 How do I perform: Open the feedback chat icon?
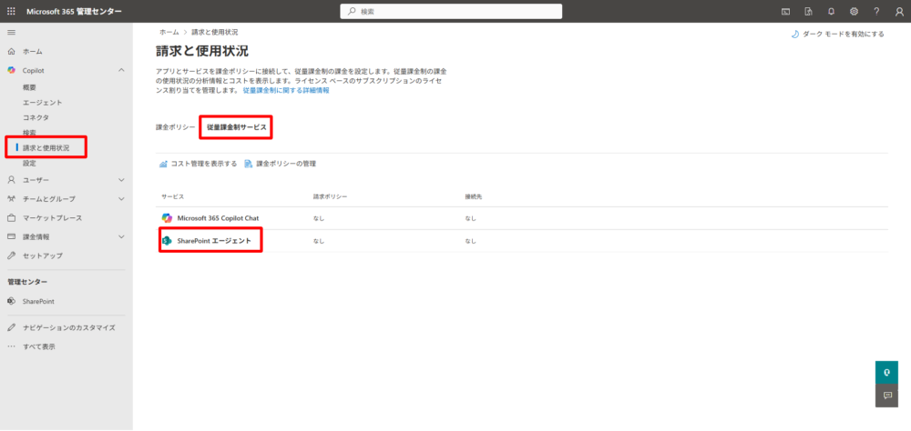tap(886, 396)
